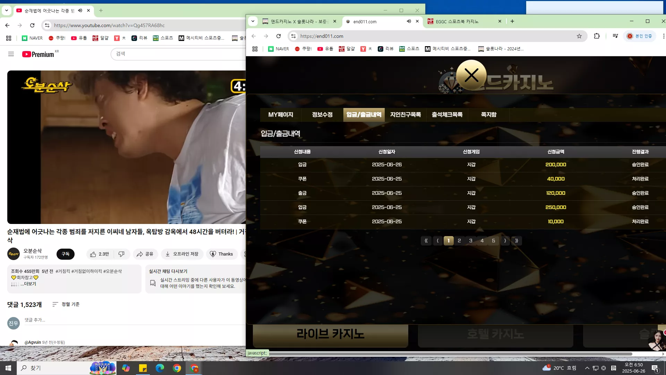
Task: Go back in the end011.com browser window
Action: pyautogui.click(x=254, y=36)
